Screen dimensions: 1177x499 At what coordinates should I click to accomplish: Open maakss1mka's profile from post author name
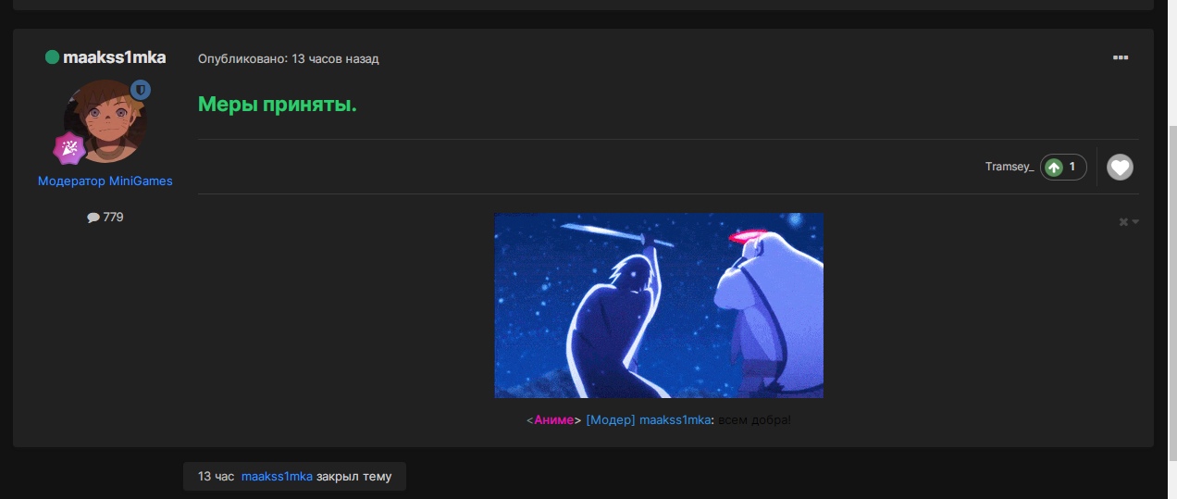[114, 57]
